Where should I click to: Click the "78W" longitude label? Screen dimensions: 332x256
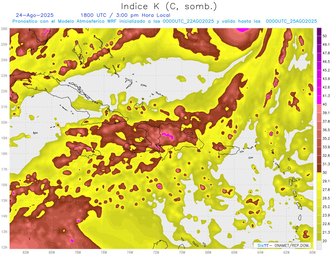tap(78, 252)
